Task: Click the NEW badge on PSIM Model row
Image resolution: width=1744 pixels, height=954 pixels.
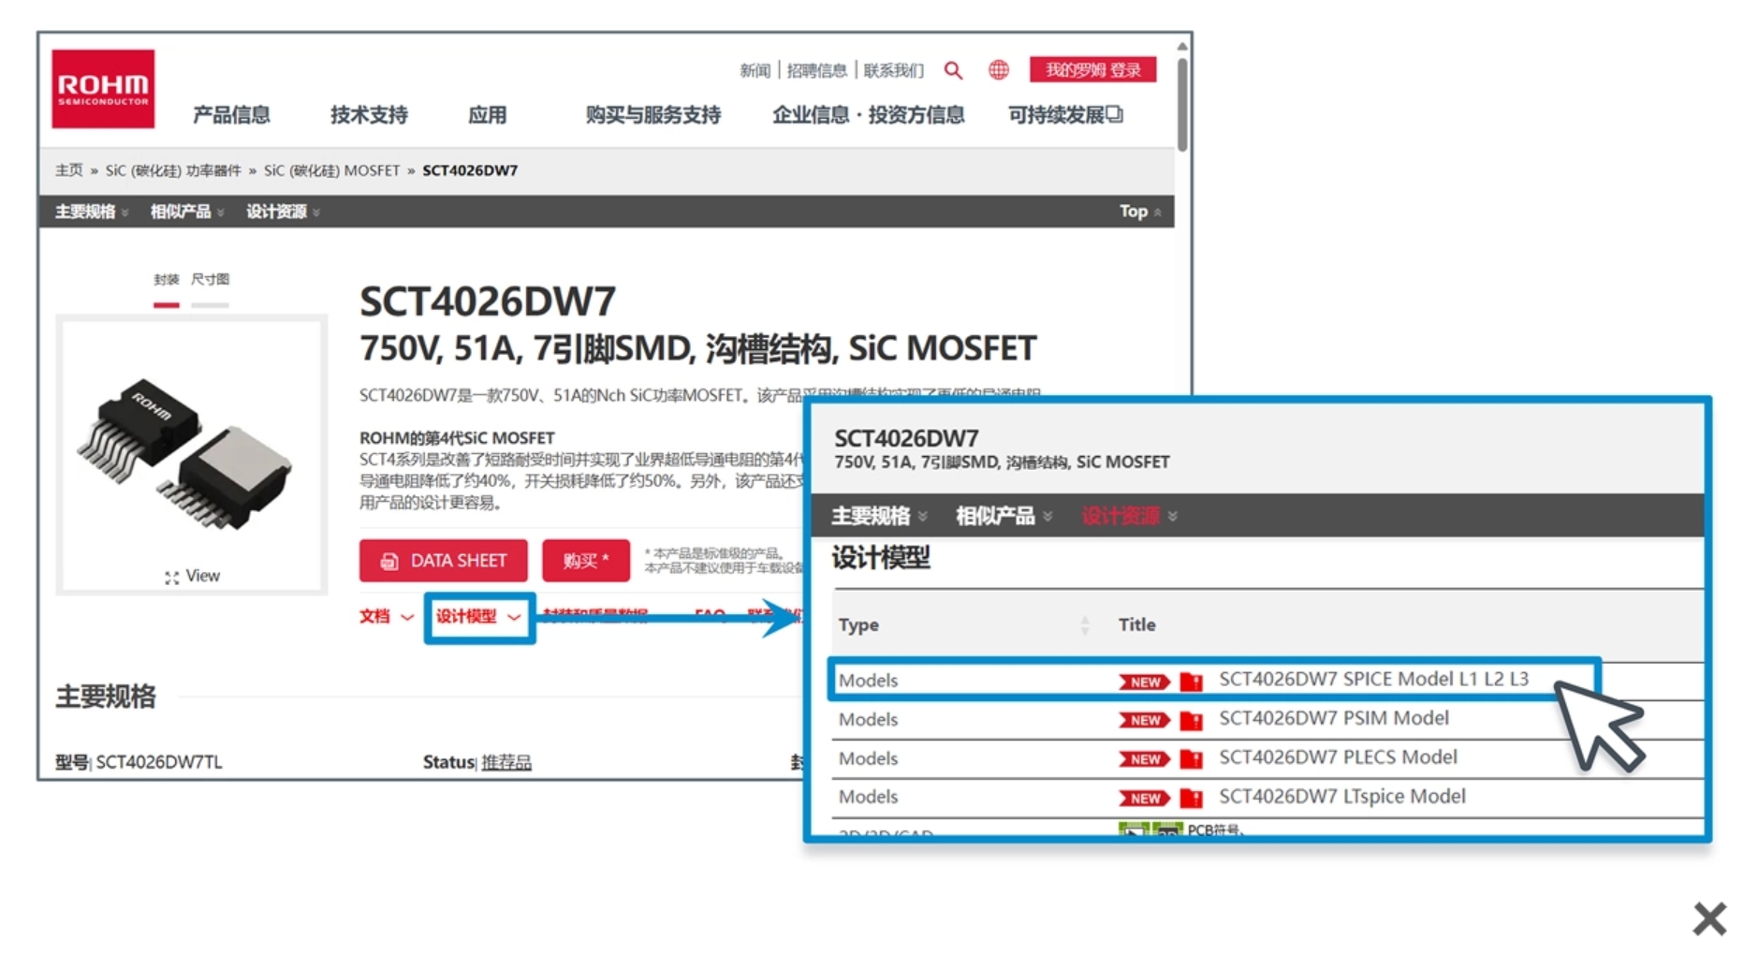Action: (1145, 721)
